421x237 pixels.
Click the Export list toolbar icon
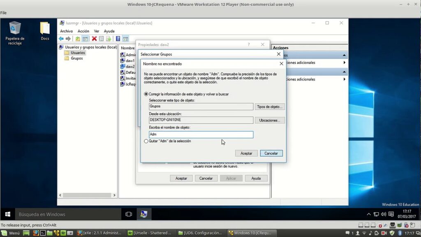pos(108,39)
